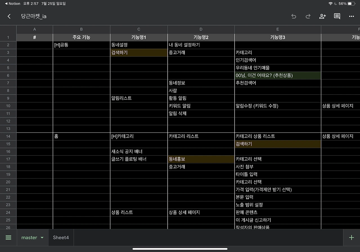Switch to the Sheet4 tab

click(x=61, y=238)
